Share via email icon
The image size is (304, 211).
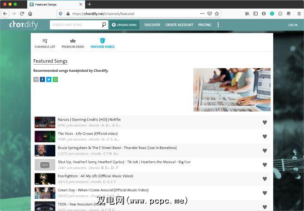36,80
